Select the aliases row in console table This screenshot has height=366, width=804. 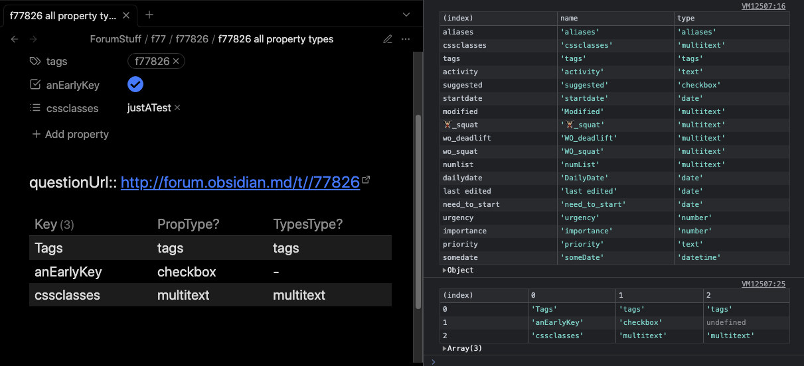[615, 32]
